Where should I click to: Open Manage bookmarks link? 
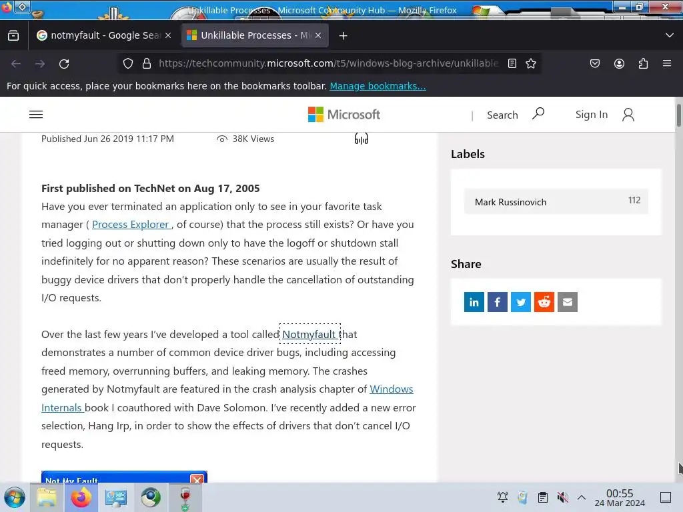click(378, 86)
